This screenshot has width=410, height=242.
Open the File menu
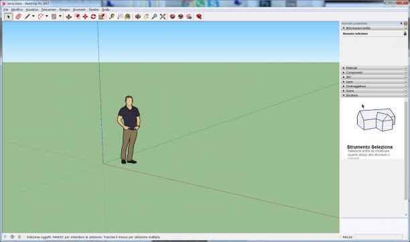point(5,9)
